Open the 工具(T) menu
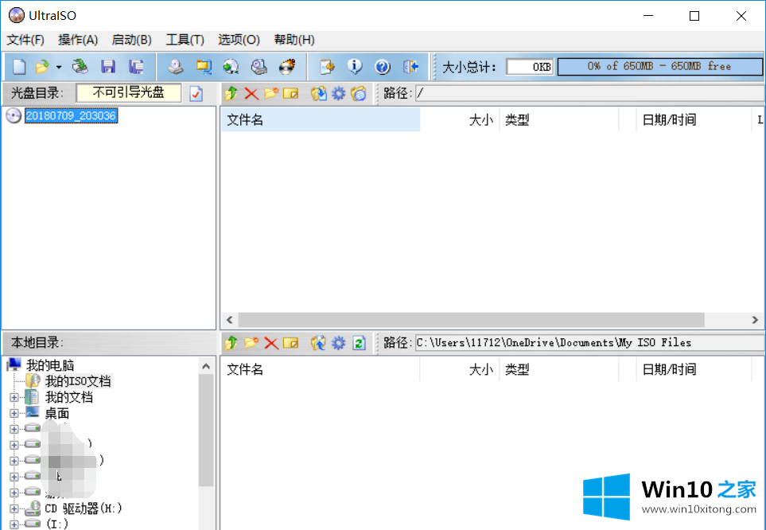766x530 pixels. click(x=185, y=40)
